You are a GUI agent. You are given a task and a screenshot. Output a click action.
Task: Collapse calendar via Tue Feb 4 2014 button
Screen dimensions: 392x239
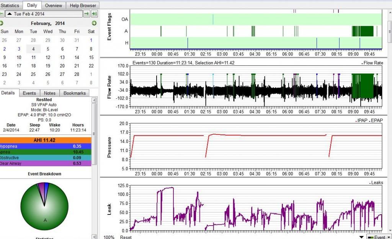pos(44,14)
